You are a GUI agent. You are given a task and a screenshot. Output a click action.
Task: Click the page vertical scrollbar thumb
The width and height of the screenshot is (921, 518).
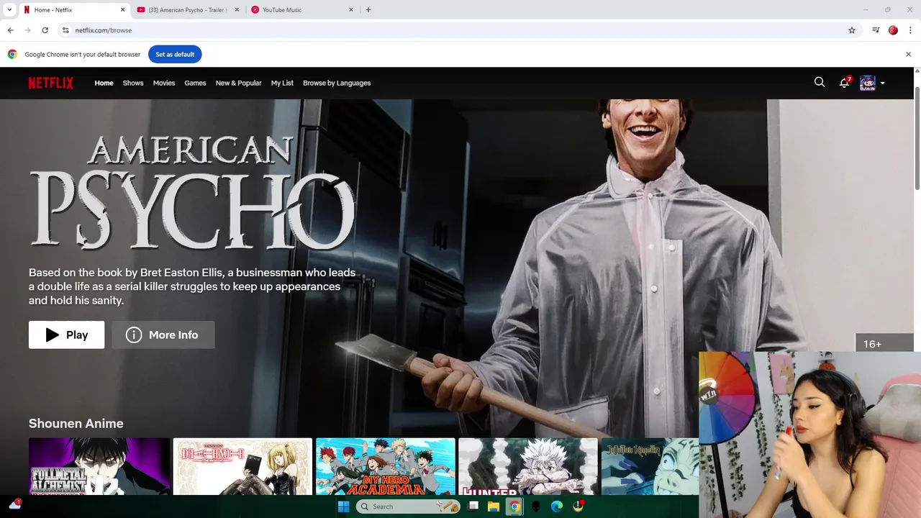tap(917, 138)
